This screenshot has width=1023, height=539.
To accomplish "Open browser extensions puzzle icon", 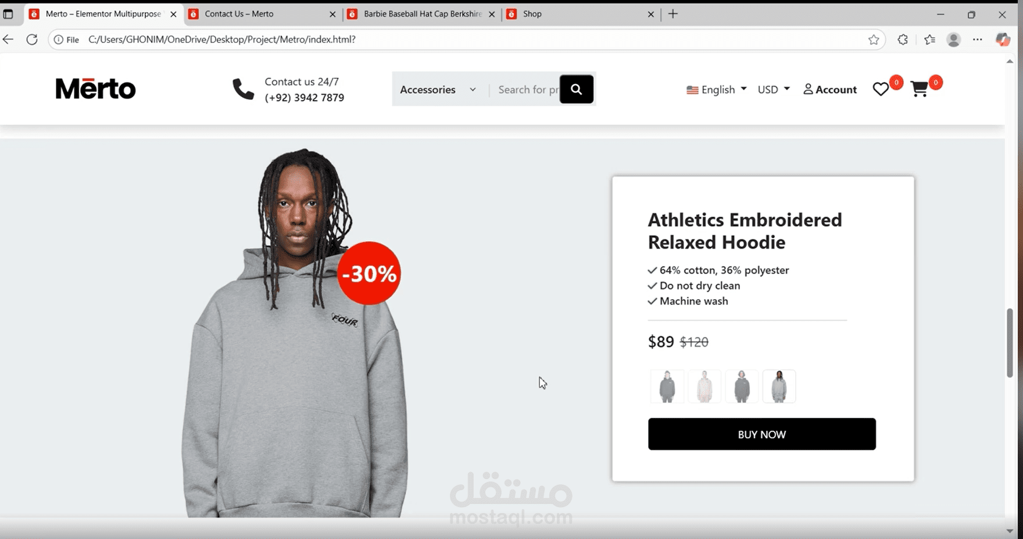I will point(902,39).
